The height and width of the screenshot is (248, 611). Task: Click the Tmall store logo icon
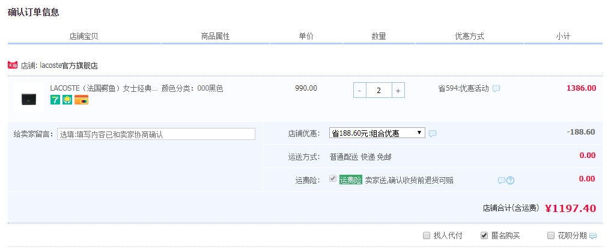pyautogui.click(x=13, y=65)
